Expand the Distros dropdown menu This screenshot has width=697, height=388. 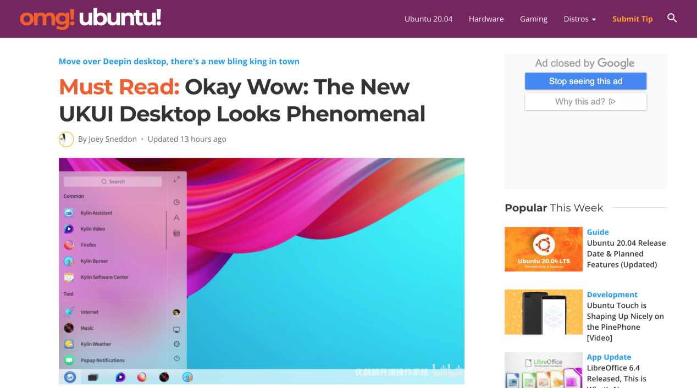point(580,19)
